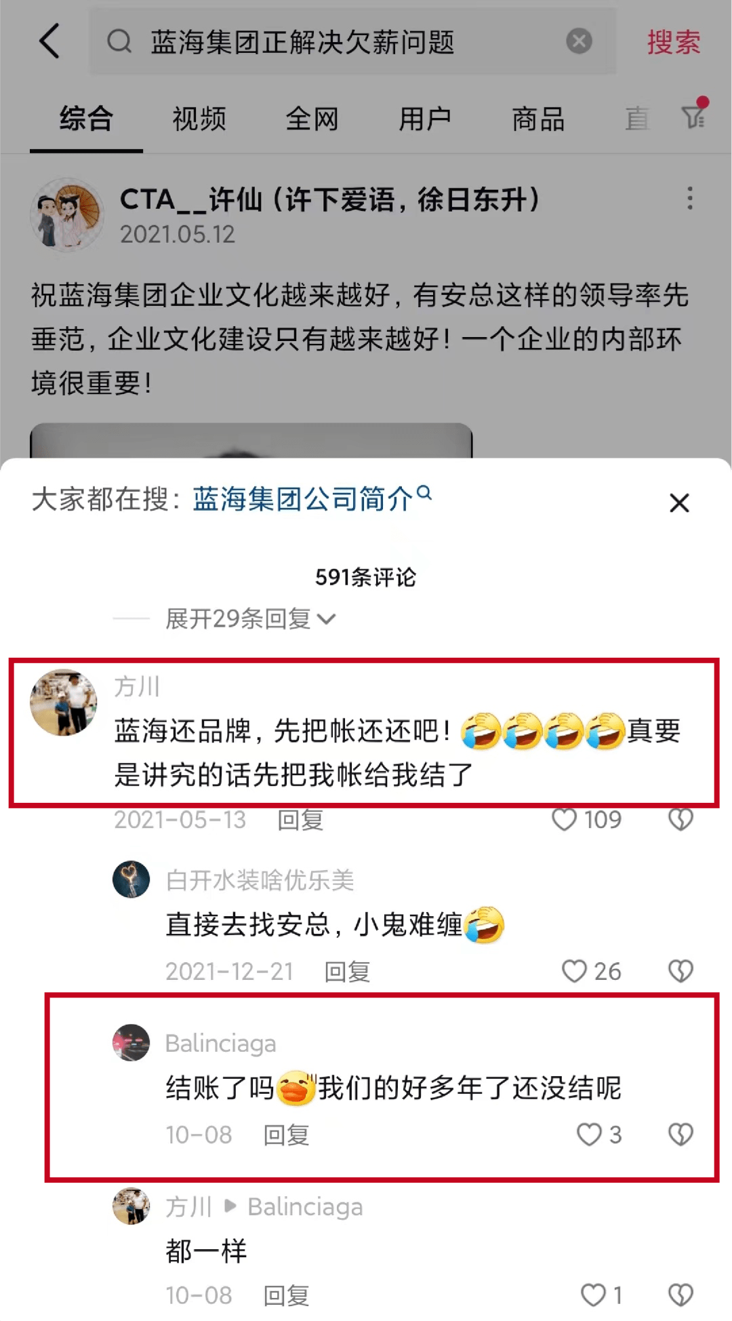Switch to the 视频 tab
Image resolution: width=732 pixels, height=1321 pixels.
(199, 119)
